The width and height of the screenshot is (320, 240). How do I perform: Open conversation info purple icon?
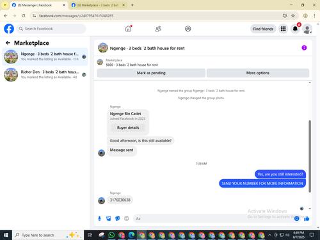304,48
